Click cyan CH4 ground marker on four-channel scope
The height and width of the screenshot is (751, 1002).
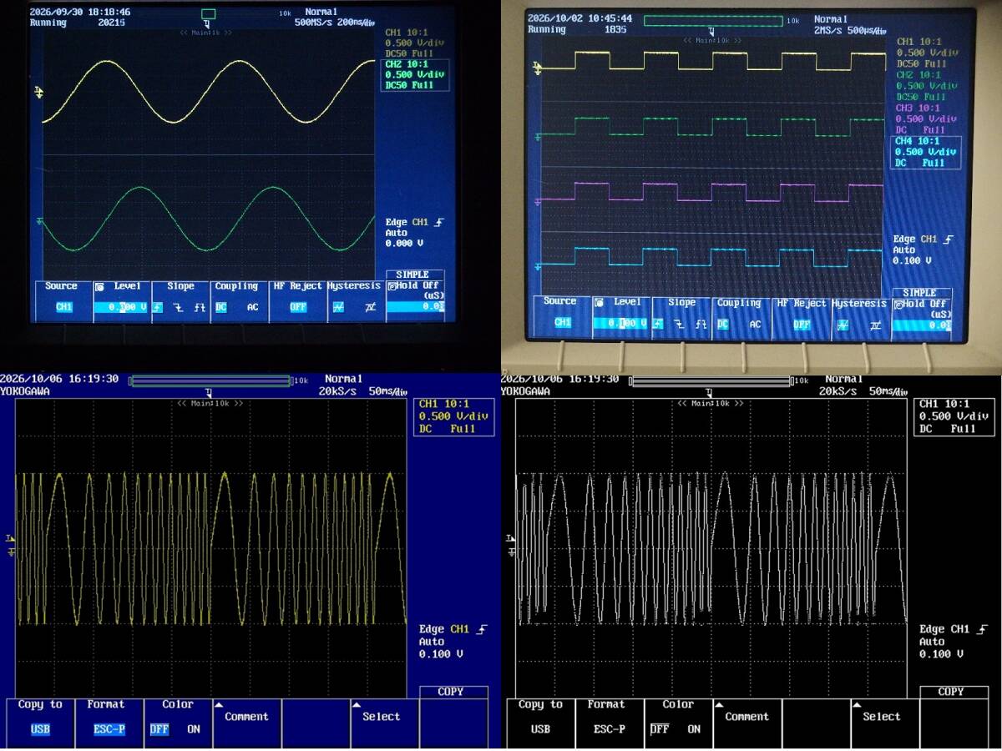539,266
